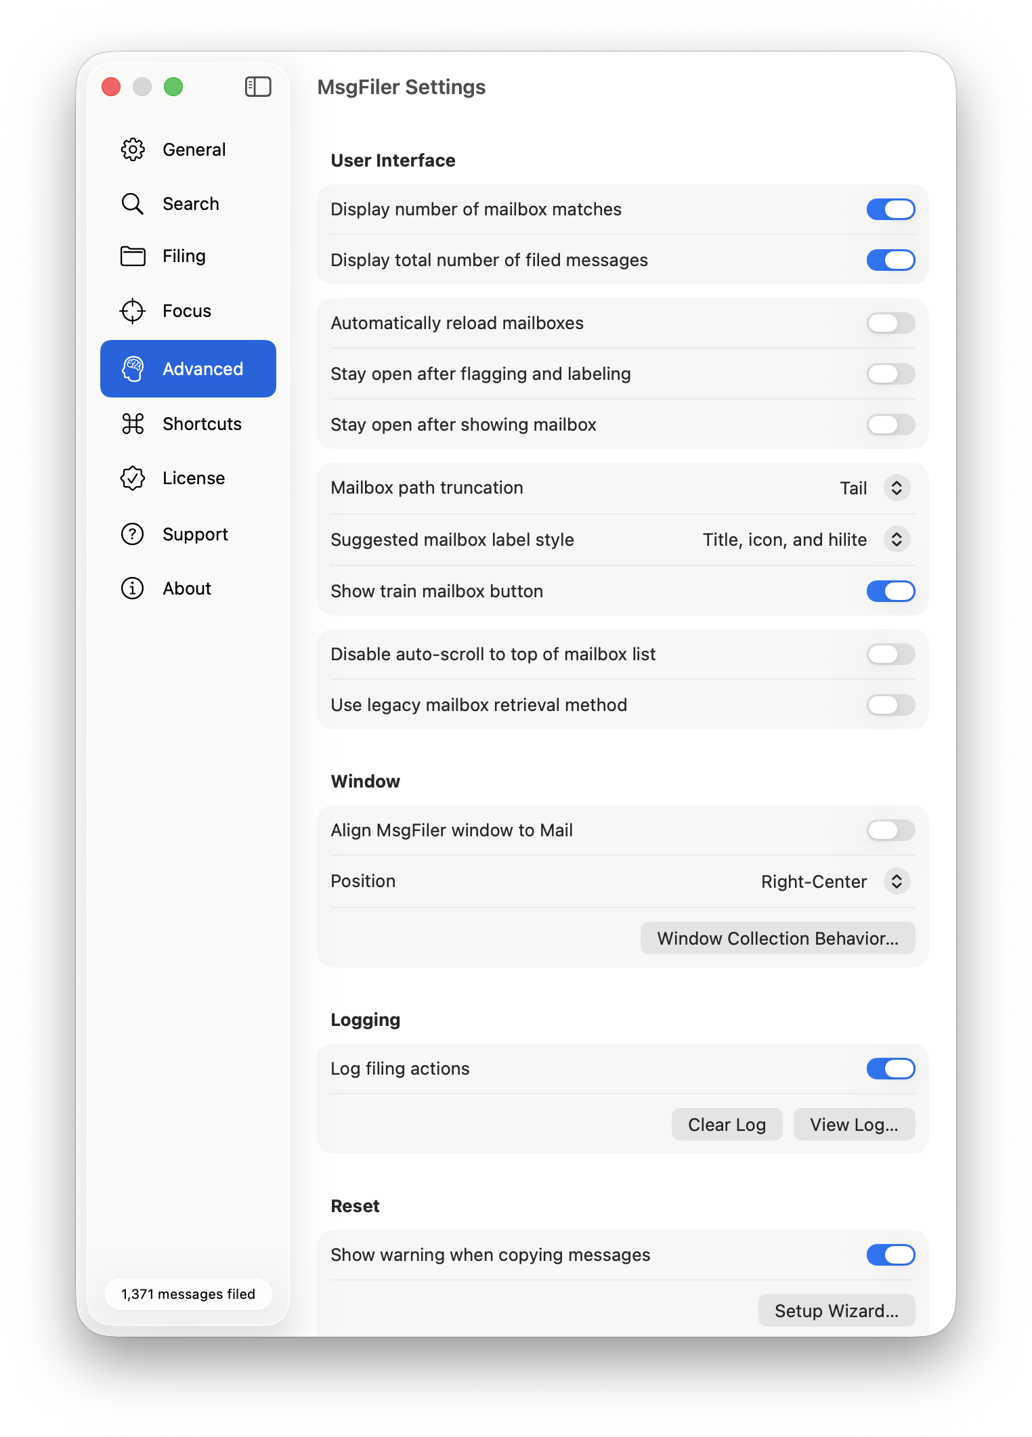Toggle the sidebar visibility icon
Image resolution: width=1032 pixels, height=1437 pixels.
258,87
